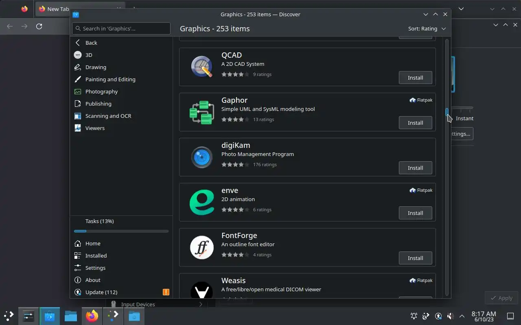This screenshot has width=521, height=325.
Task: Open Firefox from the taskbar
Action: tap(92, 316)
